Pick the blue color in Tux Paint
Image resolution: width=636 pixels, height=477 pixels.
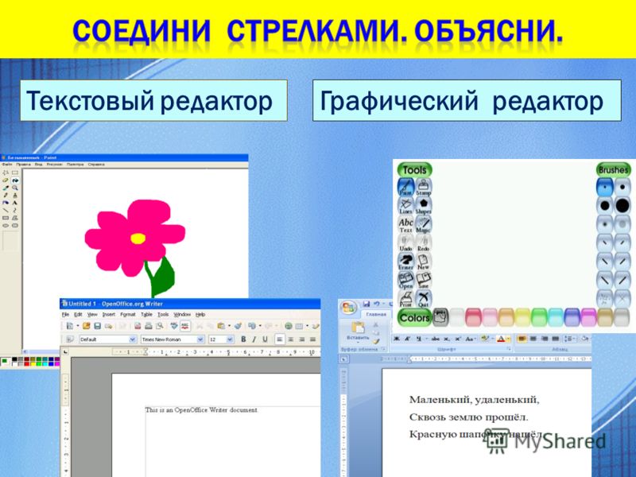[572, 317]
